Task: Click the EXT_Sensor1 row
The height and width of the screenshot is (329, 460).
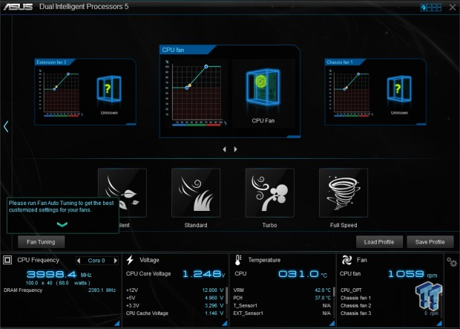Action: pos(282,313)
